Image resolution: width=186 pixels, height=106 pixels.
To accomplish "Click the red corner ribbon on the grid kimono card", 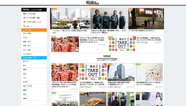I will tap(77, 65).
